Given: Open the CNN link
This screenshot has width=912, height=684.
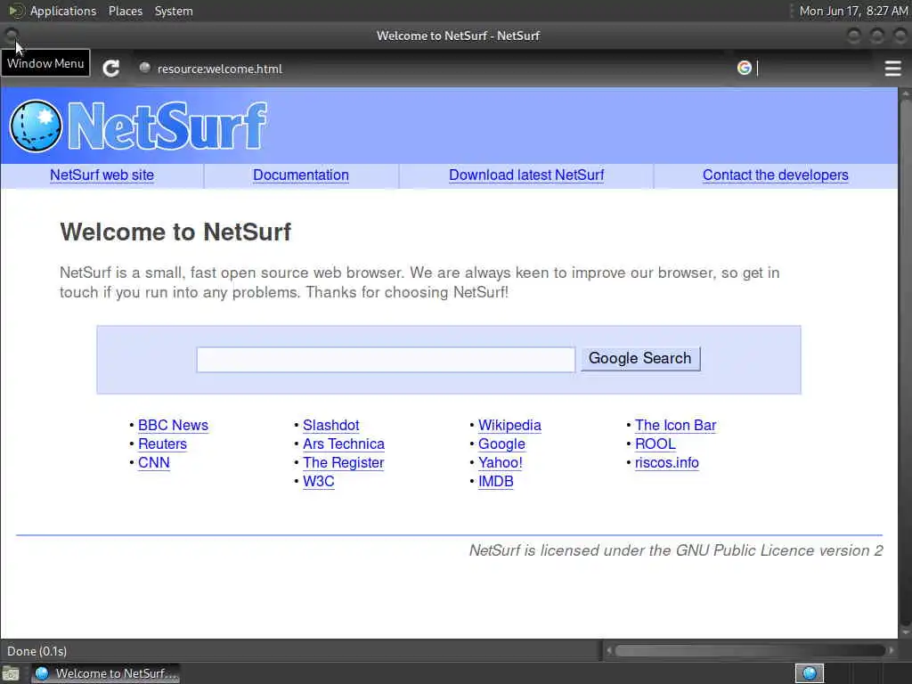Looking at the screenshot, I should [x=153, y=462].
